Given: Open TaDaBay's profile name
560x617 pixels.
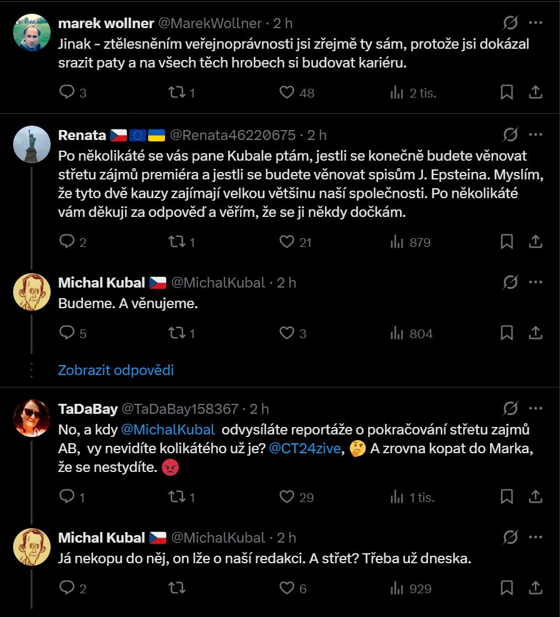Looking at the screenshot, I should click(x=87, y=409).
